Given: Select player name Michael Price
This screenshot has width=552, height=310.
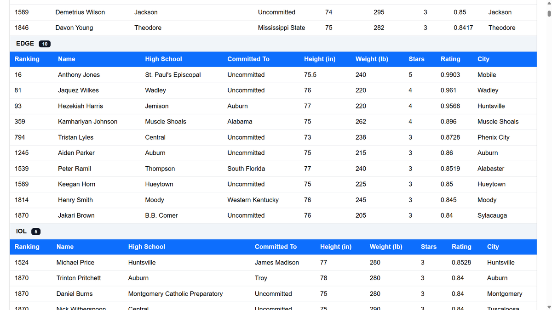Looking at the screenshot, I should [75, 263].
